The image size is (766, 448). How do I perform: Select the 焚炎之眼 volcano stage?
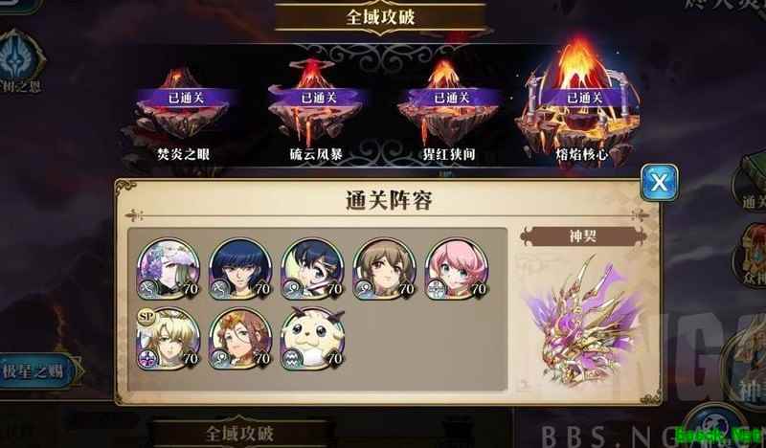pyautogui.click(x=183, y=115)
